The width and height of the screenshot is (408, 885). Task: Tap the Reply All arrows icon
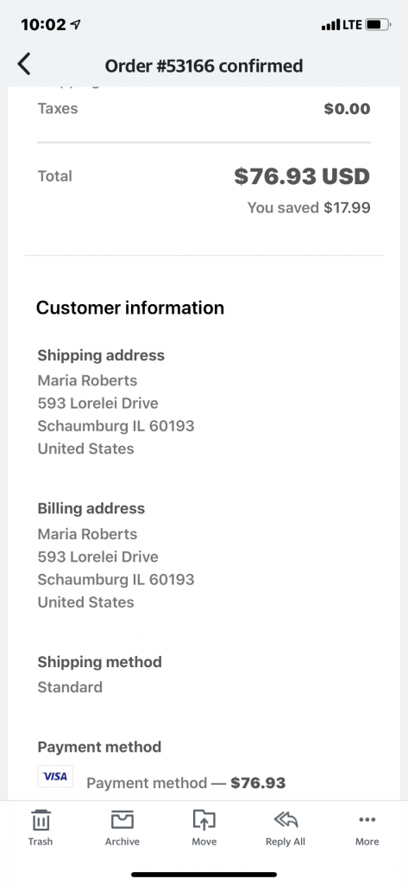(286, 820)
